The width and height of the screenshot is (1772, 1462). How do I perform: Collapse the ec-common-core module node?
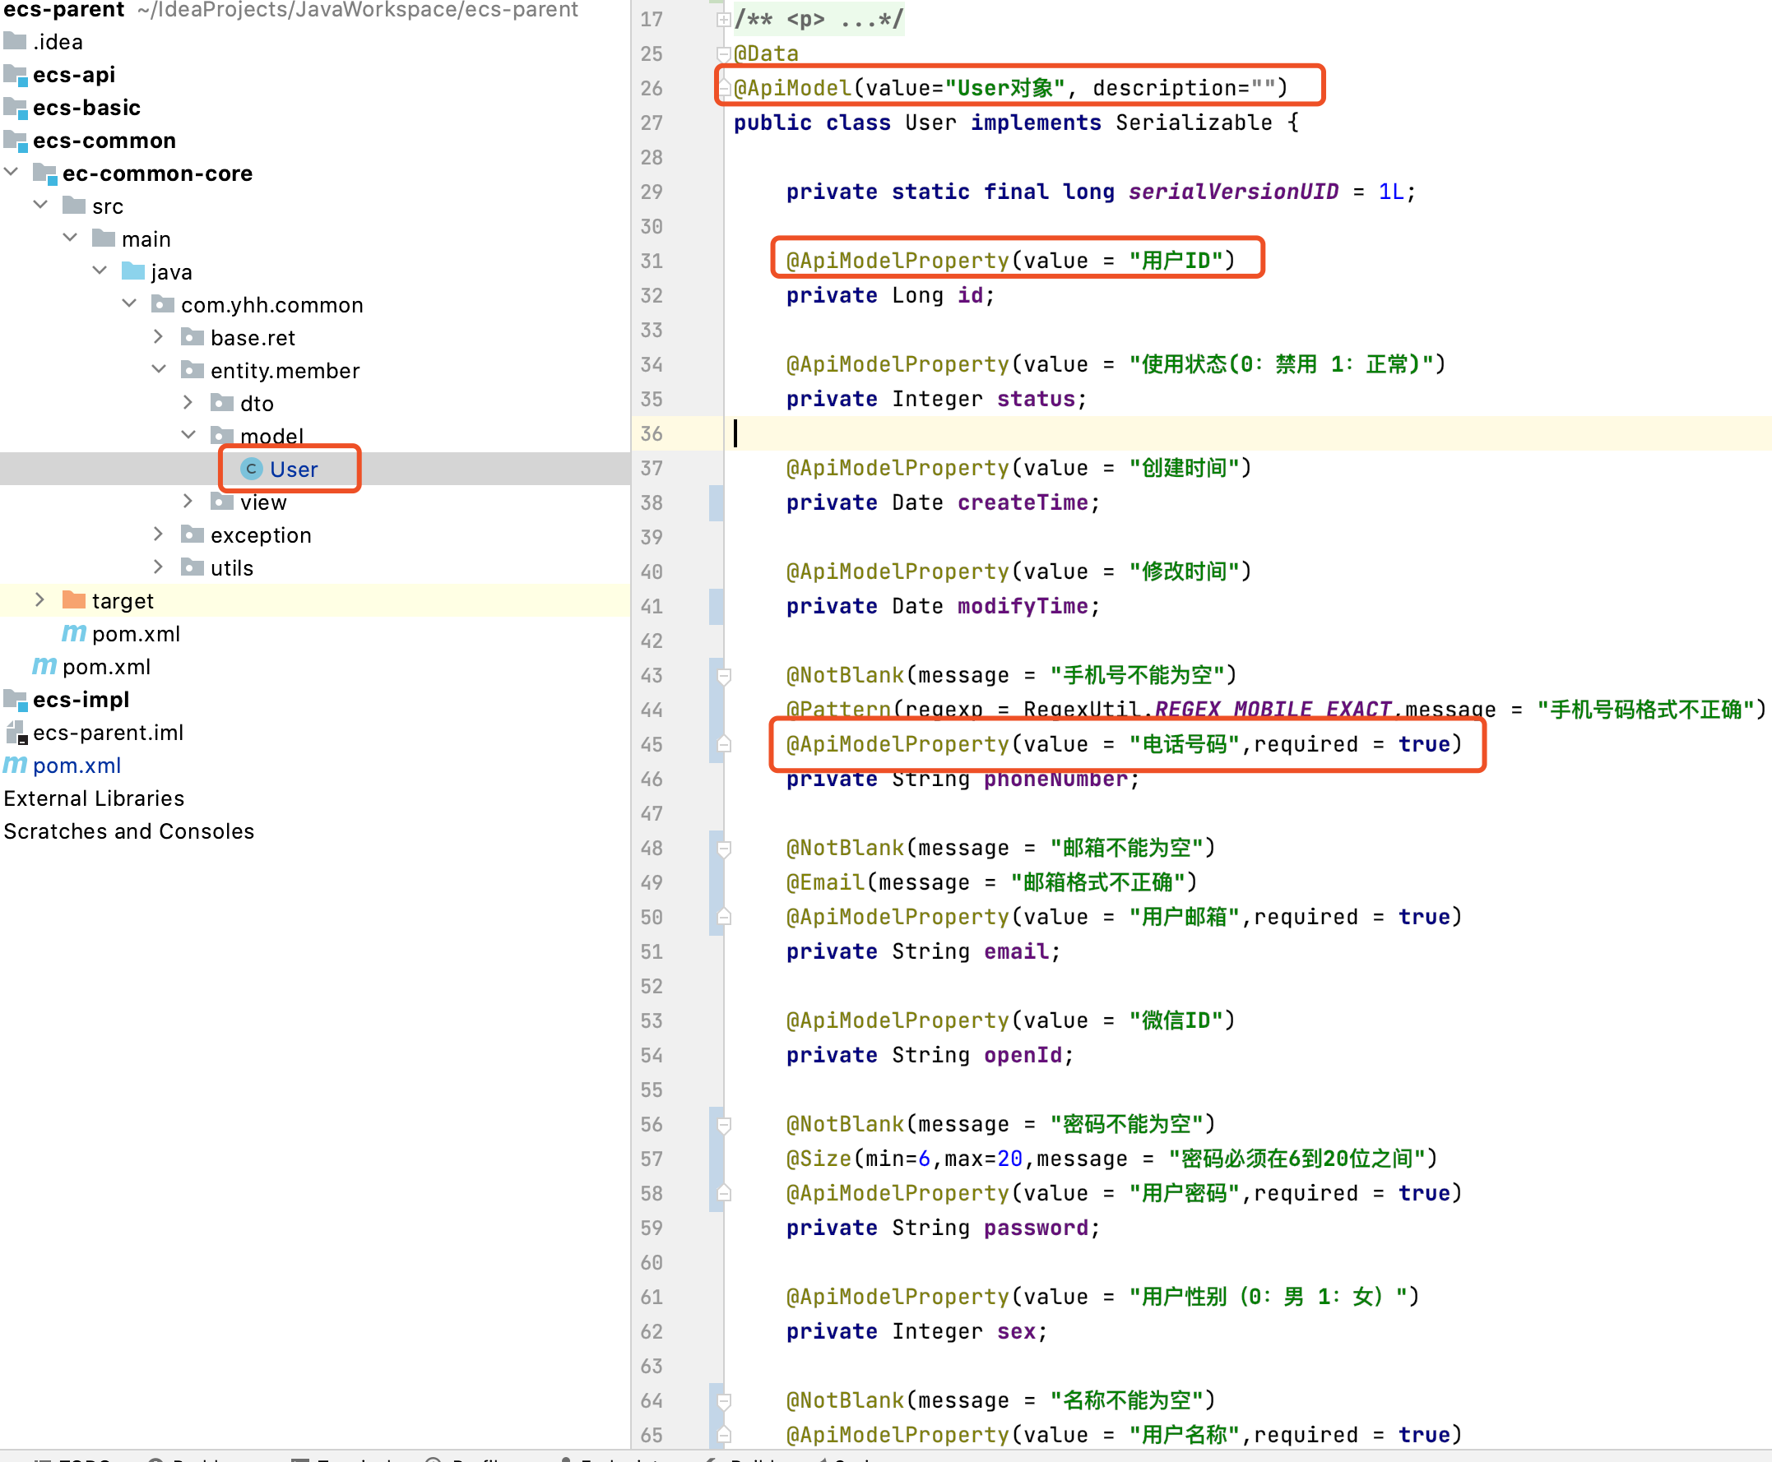12,173
